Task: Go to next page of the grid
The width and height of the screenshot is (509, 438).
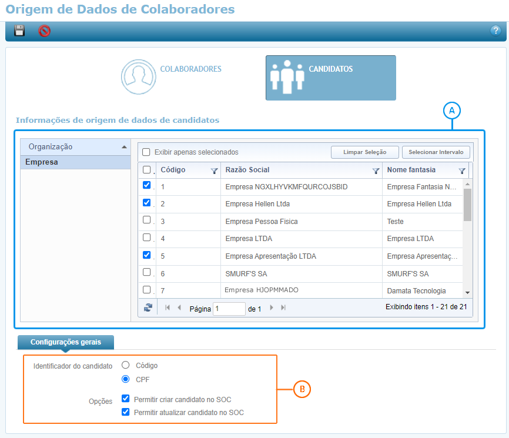Action: tap(272, 307)
